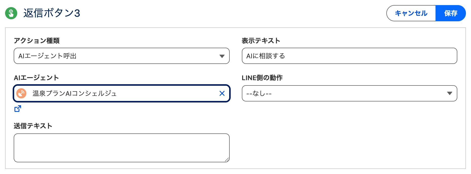The height and width of the screenshot is (174, 471).
Task: Click the 返信ボタン3 heading title
Action: pyautogui.click(x=52, y=13)
